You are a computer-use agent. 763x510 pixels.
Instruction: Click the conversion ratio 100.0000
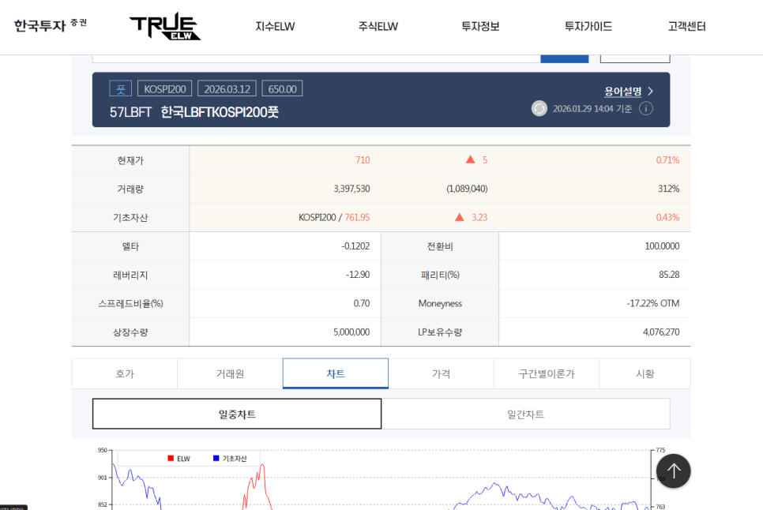point(662,246)
